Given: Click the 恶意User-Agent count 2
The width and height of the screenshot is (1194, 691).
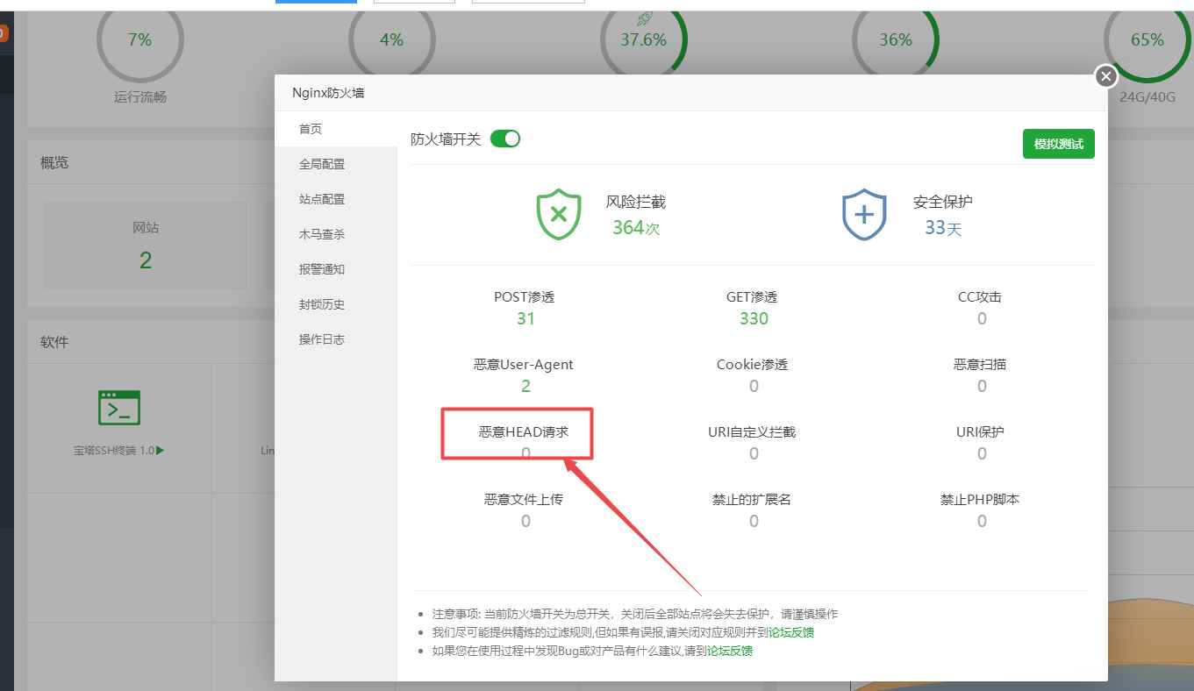Looking at the screenshot, I should pyautogui.click(x=526, y=386).
